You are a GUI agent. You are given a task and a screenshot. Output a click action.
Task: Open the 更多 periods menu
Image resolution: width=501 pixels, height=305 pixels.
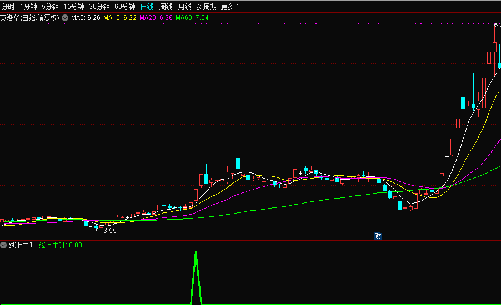coord(230,7)
